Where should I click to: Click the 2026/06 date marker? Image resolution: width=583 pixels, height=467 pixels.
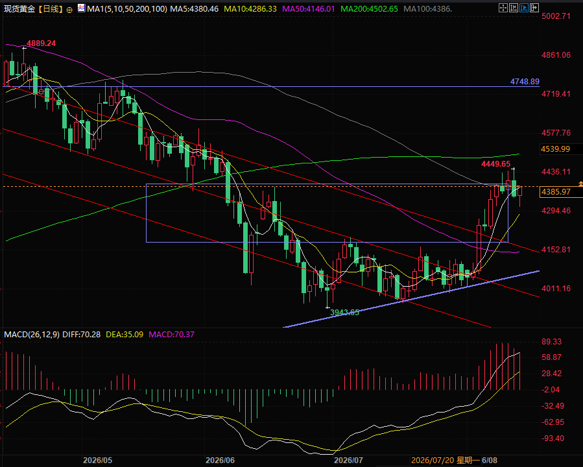point(220,461)
